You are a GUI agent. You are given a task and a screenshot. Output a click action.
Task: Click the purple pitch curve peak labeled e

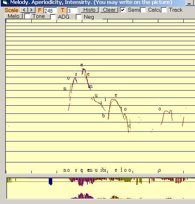pos(83,69)
